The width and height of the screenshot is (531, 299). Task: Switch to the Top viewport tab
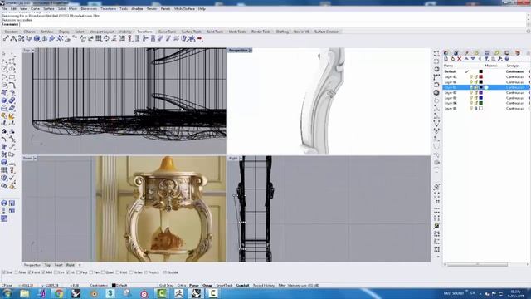click(47, 265)
